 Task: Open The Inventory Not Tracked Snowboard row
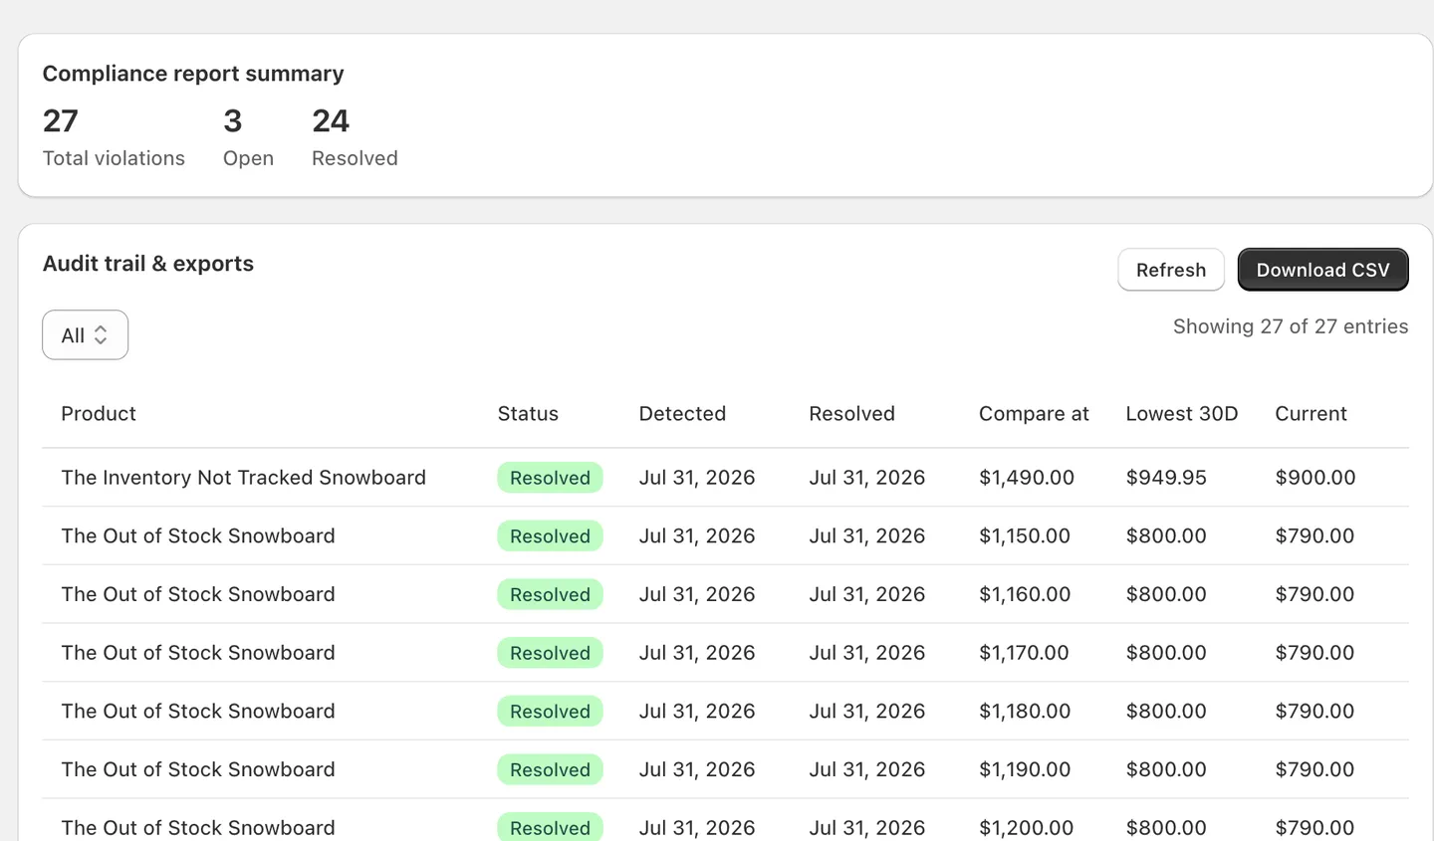tap(725, 478)
